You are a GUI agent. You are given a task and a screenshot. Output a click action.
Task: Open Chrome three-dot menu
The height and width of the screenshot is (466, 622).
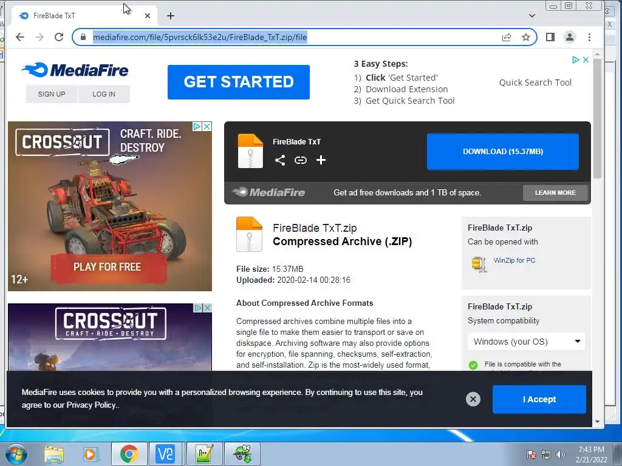pos(589,37)
